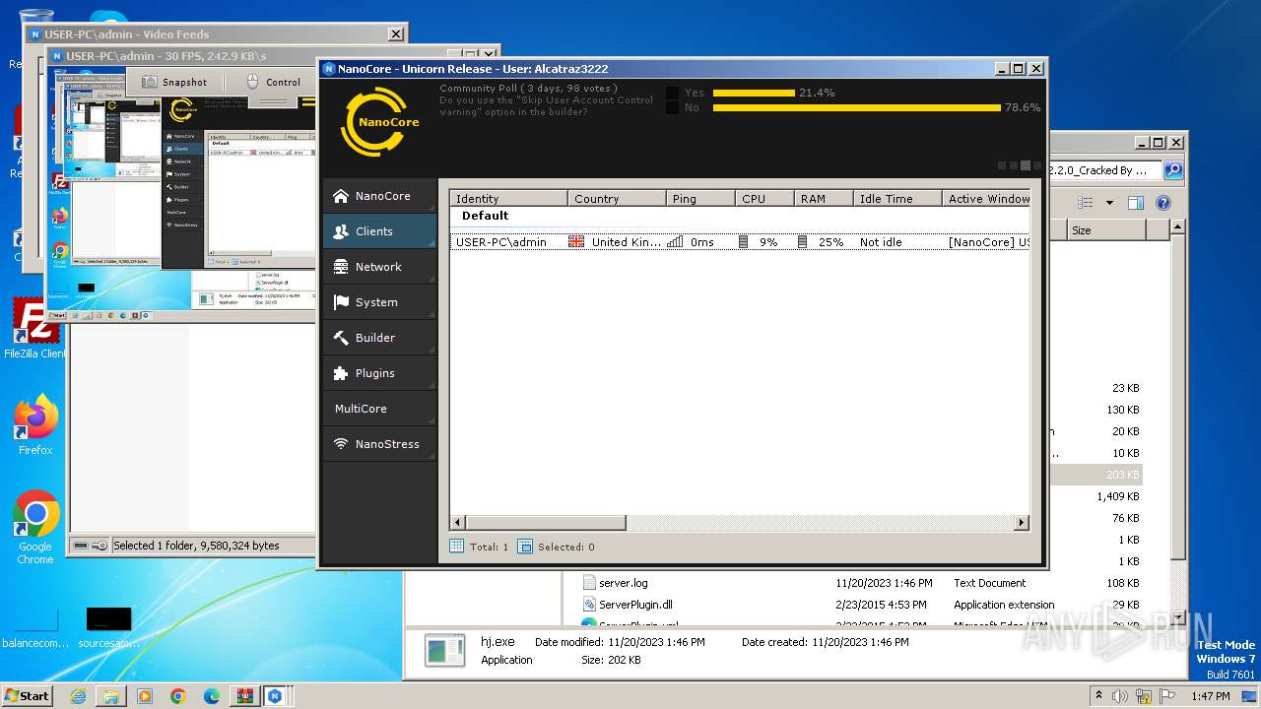Click the Not idle status cell
This screenshot has height=709, width=1261.
point(881,242)
